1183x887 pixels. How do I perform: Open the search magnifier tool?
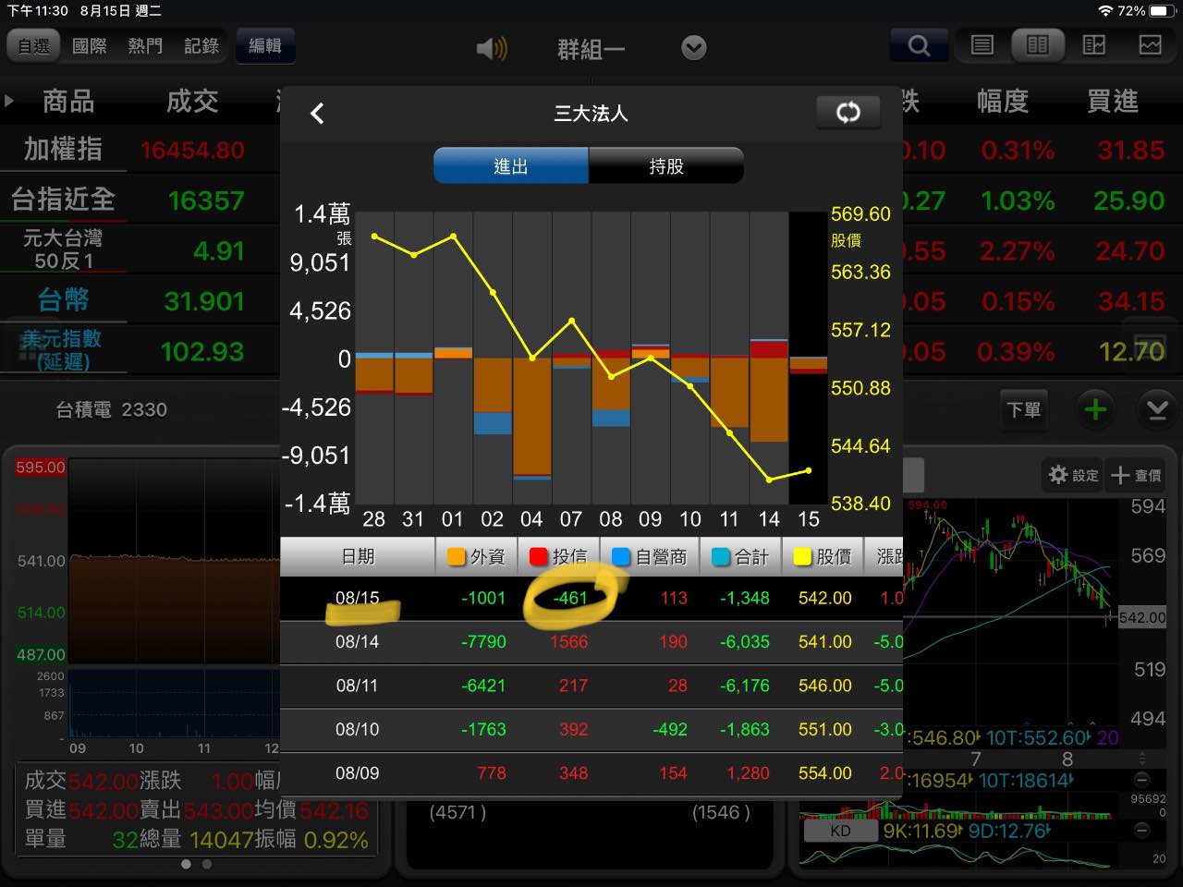918,46
